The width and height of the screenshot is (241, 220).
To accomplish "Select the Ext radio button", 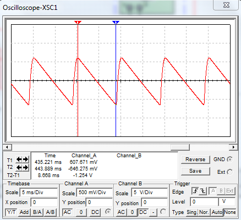I will tap(230, 172).
